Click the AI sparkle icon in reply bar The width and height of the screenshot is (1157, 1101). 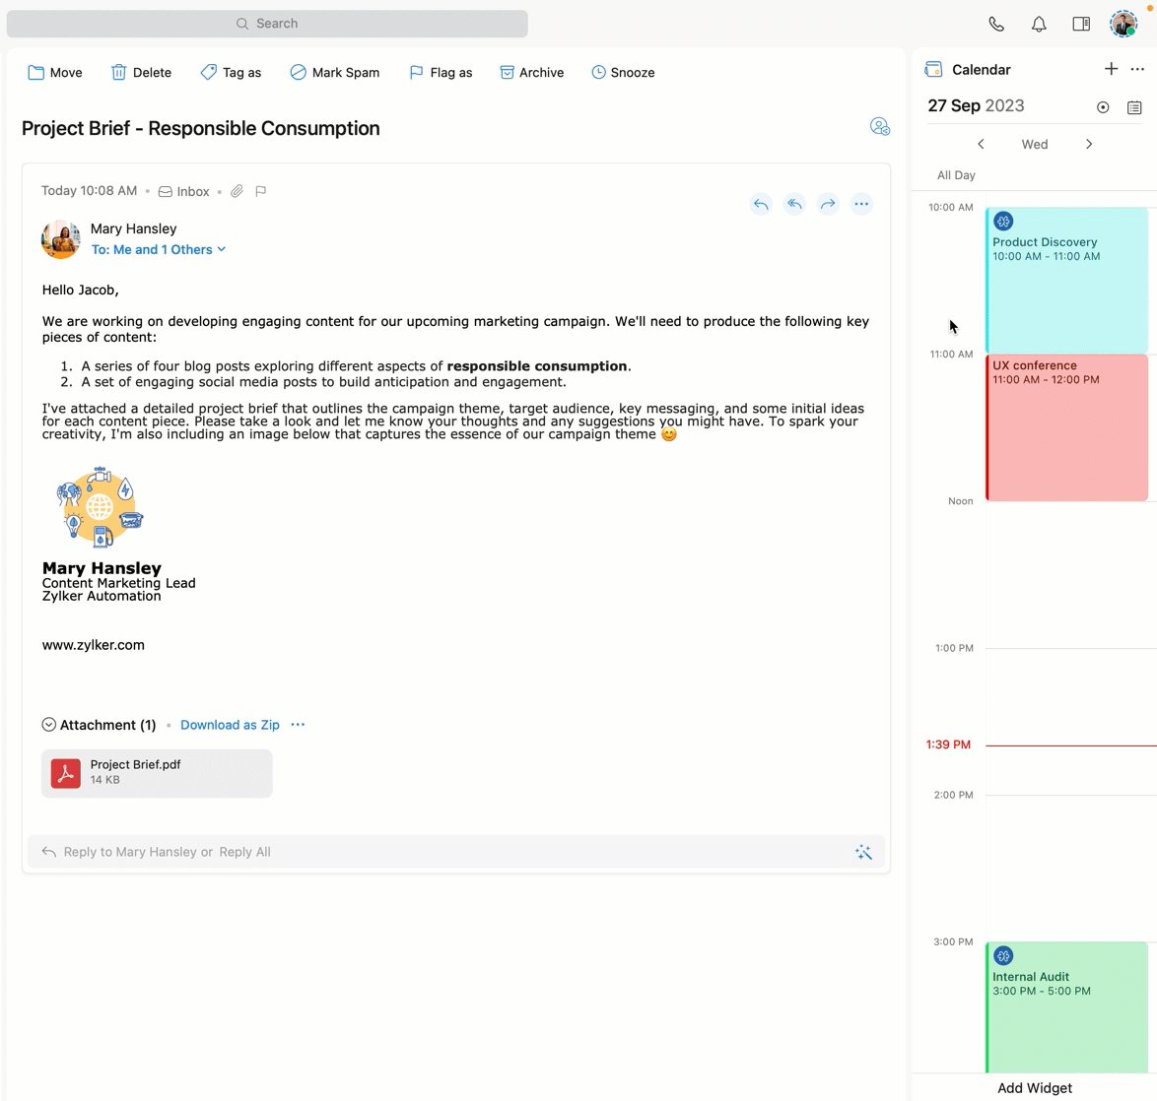tap(863, 852)
